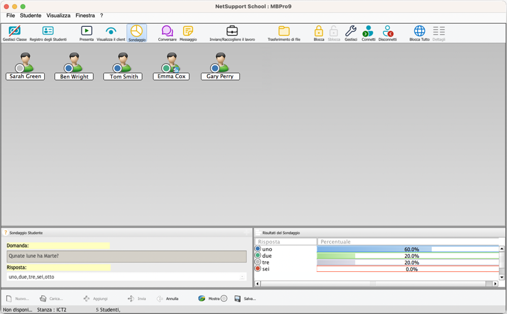Open the Visualizza menu
The width and height of the screenshot is (507, 314).
click(x=58, y=16)
